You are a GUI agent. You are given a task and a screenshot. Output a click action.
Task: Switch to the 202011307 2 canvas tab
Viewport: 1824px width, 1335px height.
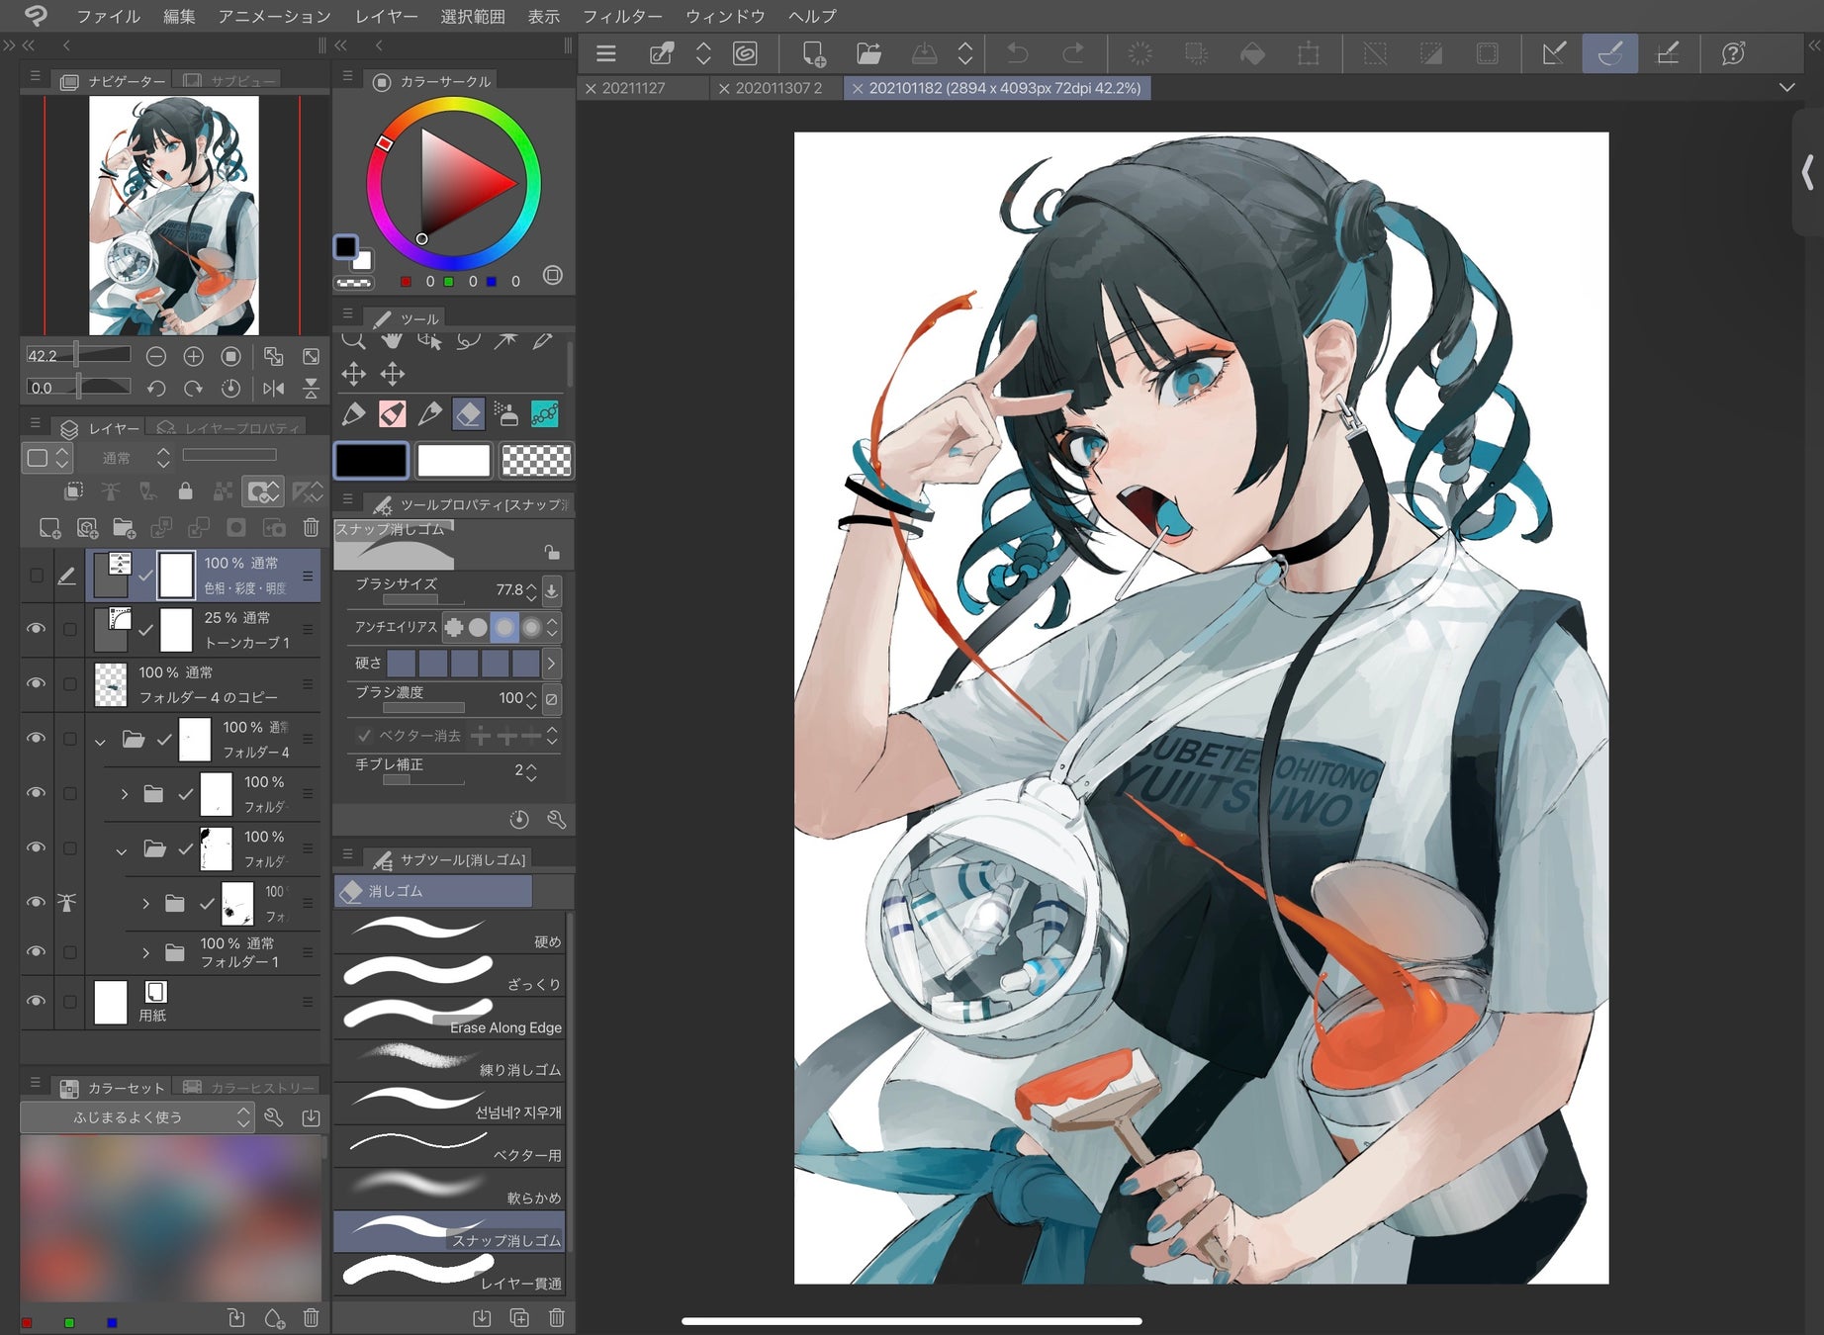778,88
